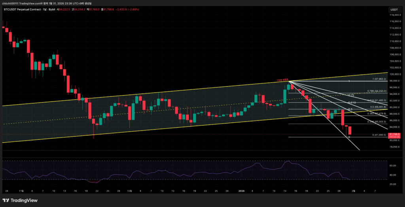The image size is (405, 207).
Task: Click the 12월 label on the time axis
Action: 129,190
